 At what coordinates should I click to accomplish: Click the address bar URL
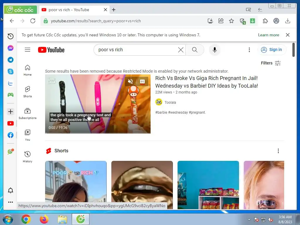point(96,21)
